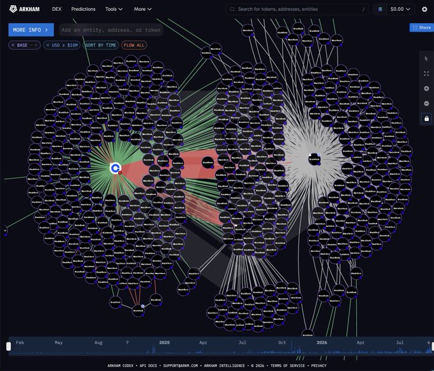Remove the USD ≥ $10M filter
The height and width of the screenshot is (371, 434).
point(48,45)
